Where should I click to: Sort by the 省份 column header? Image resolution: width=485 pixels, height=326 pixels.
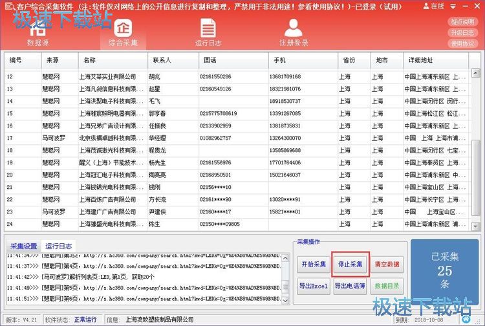(354, 60)
